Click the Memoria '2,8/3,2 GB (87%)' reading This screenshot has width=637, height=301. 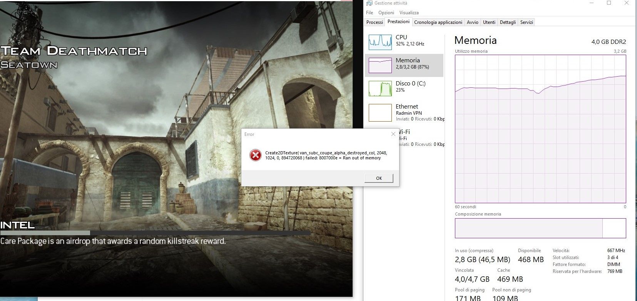(412, 67)
